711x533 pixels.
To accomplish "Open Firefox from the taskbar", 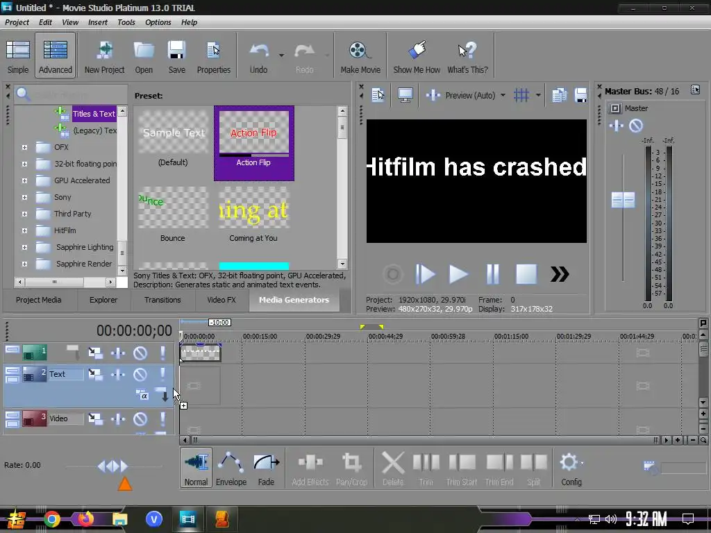I will tap(85, 518).
